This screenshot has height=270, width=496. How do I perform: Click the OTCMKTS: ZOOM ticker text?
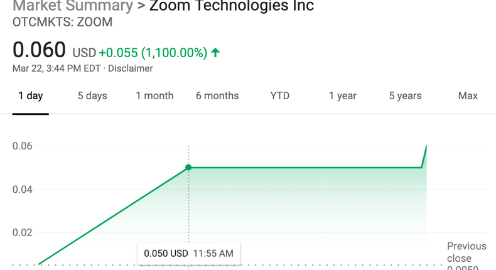63,22
